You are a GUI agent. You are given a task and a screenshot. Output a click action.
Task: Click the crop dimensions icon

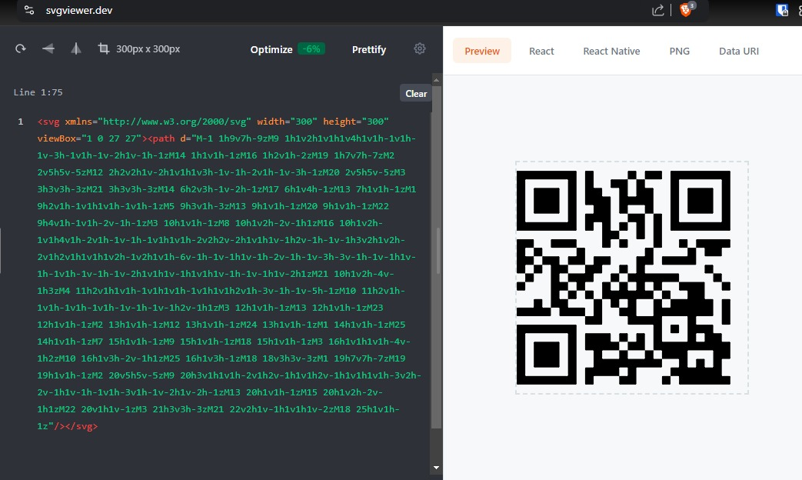tap(103, 49)
